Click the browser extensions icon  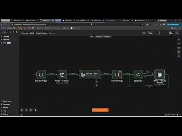point(151,25)
